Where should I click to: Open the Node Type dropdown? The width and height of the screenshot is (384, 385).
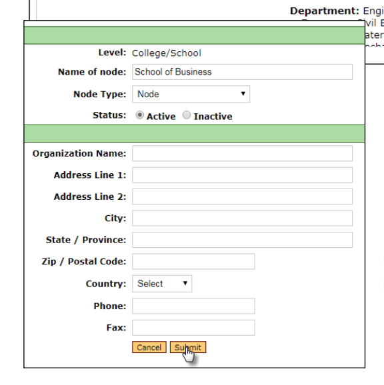(191, 94)
